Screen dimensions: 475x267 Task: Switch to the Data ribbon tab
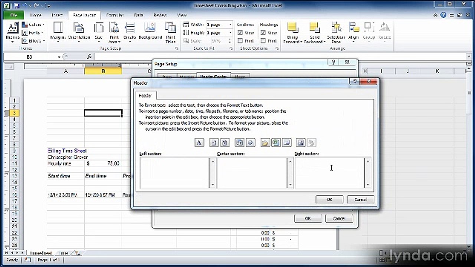point(138,15)
